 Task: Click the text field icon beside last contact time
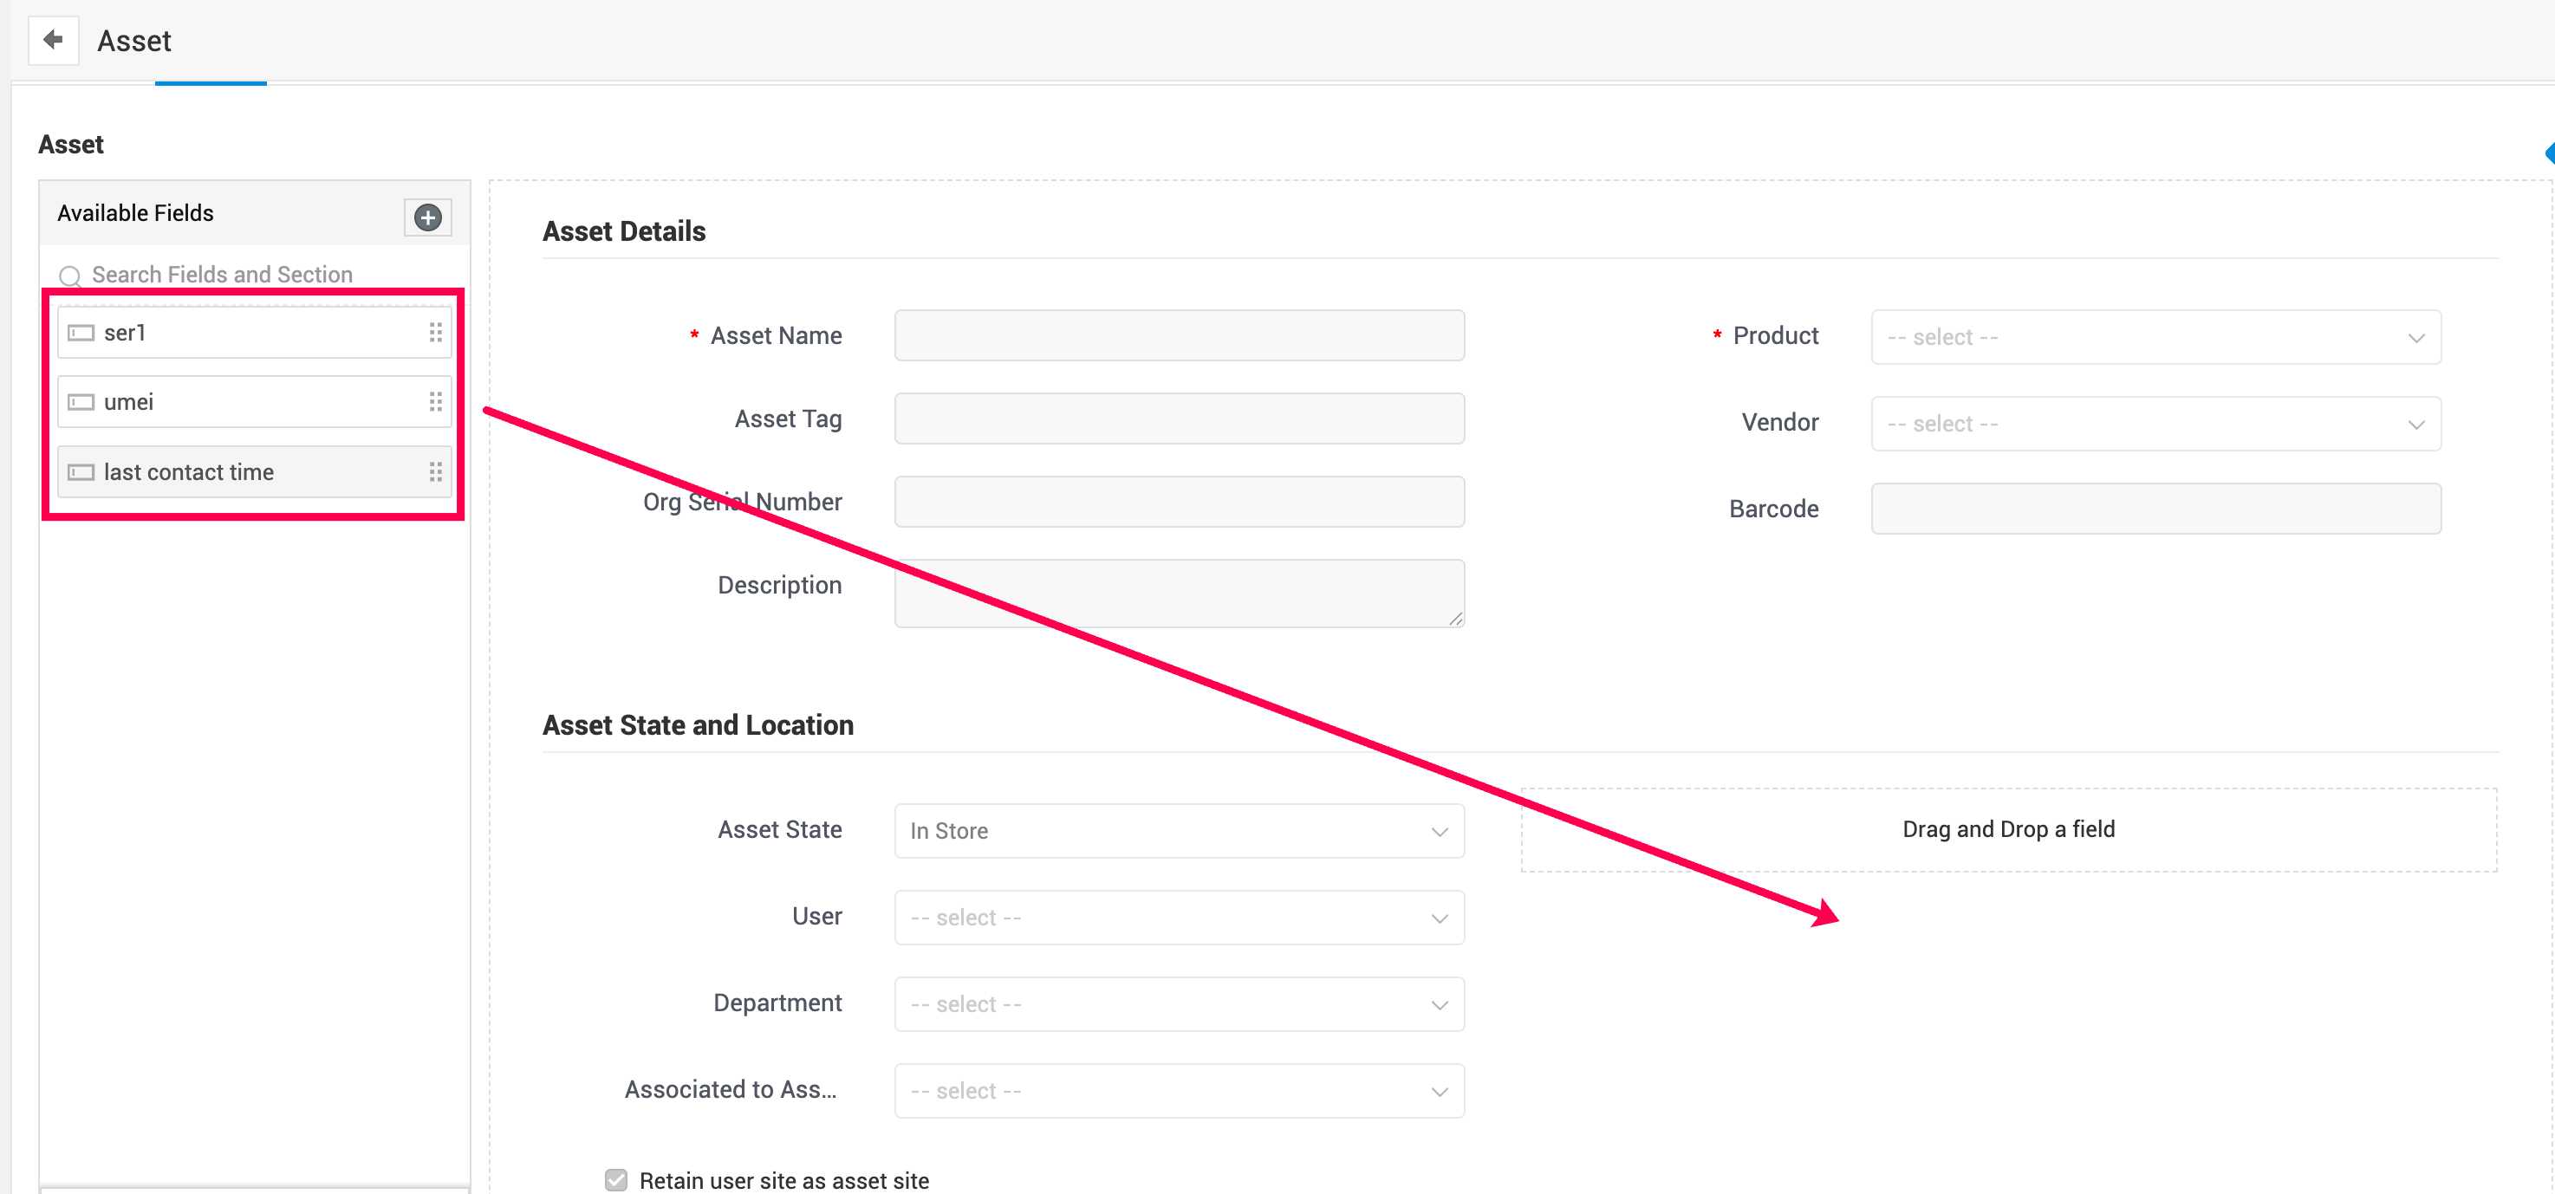pos(81,472)
